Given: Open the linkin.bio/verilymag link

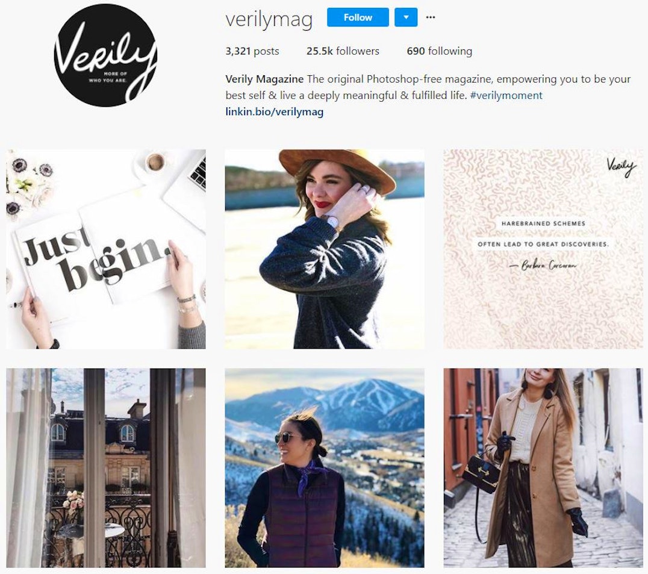Looking at the screenshot, I should point(275,111).
